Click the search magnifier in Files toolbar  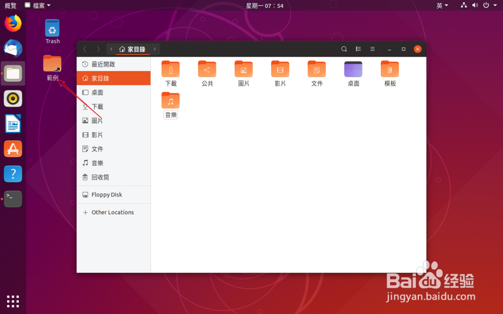tap(344, 49)
